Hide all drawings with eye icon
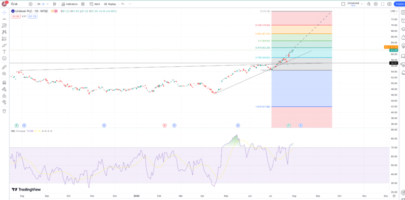Image resolution: width=405 pixels, height=200 pixels. point(4,102)
